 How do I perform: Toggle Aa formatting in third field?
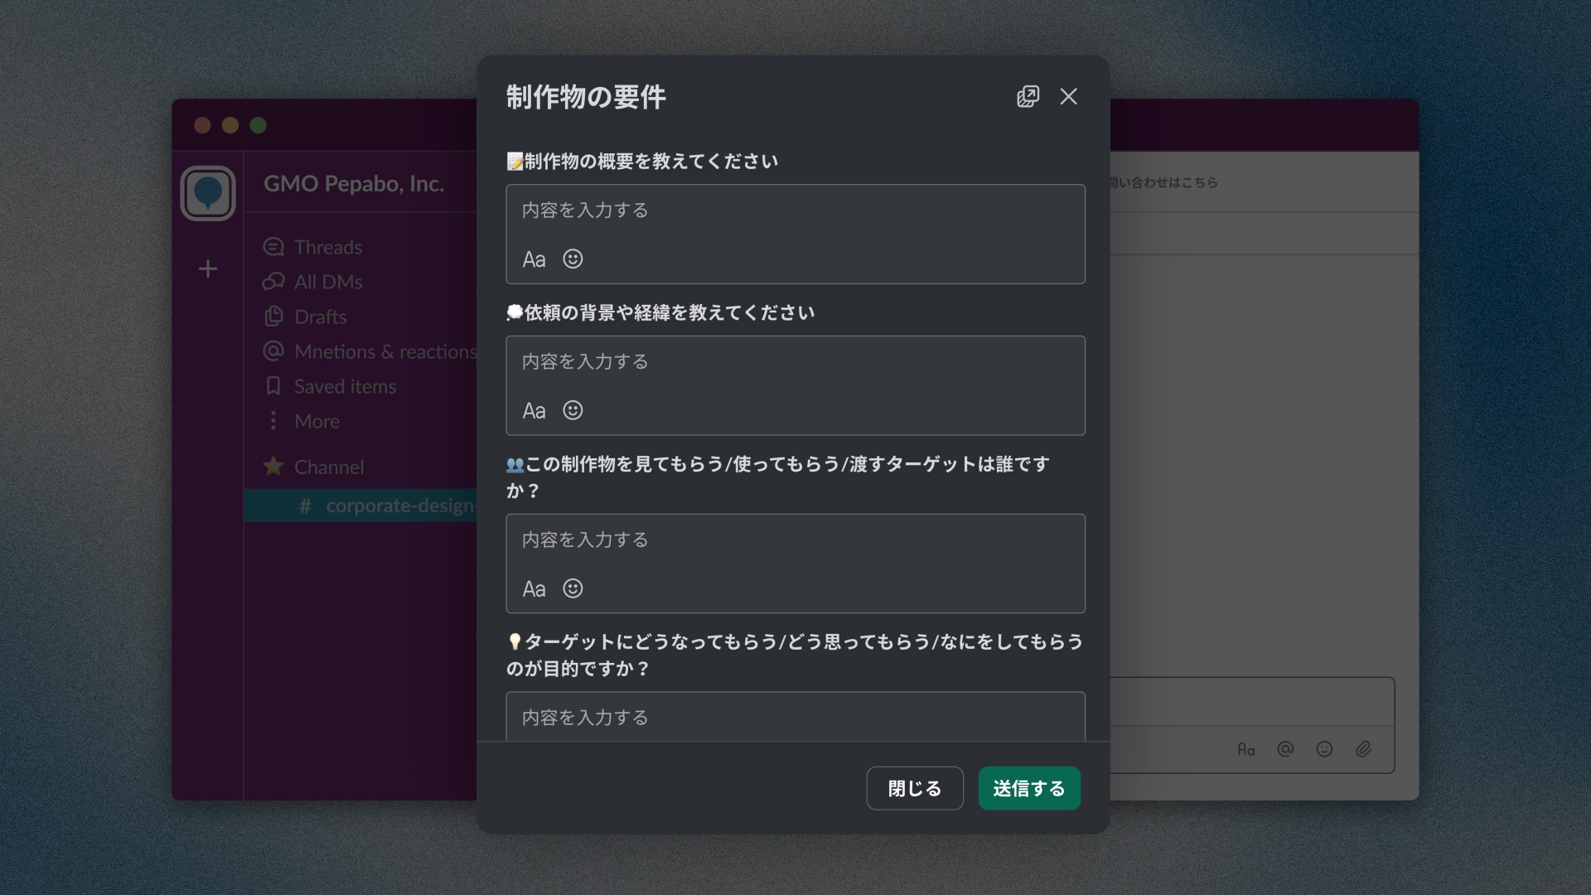(534, 590)
